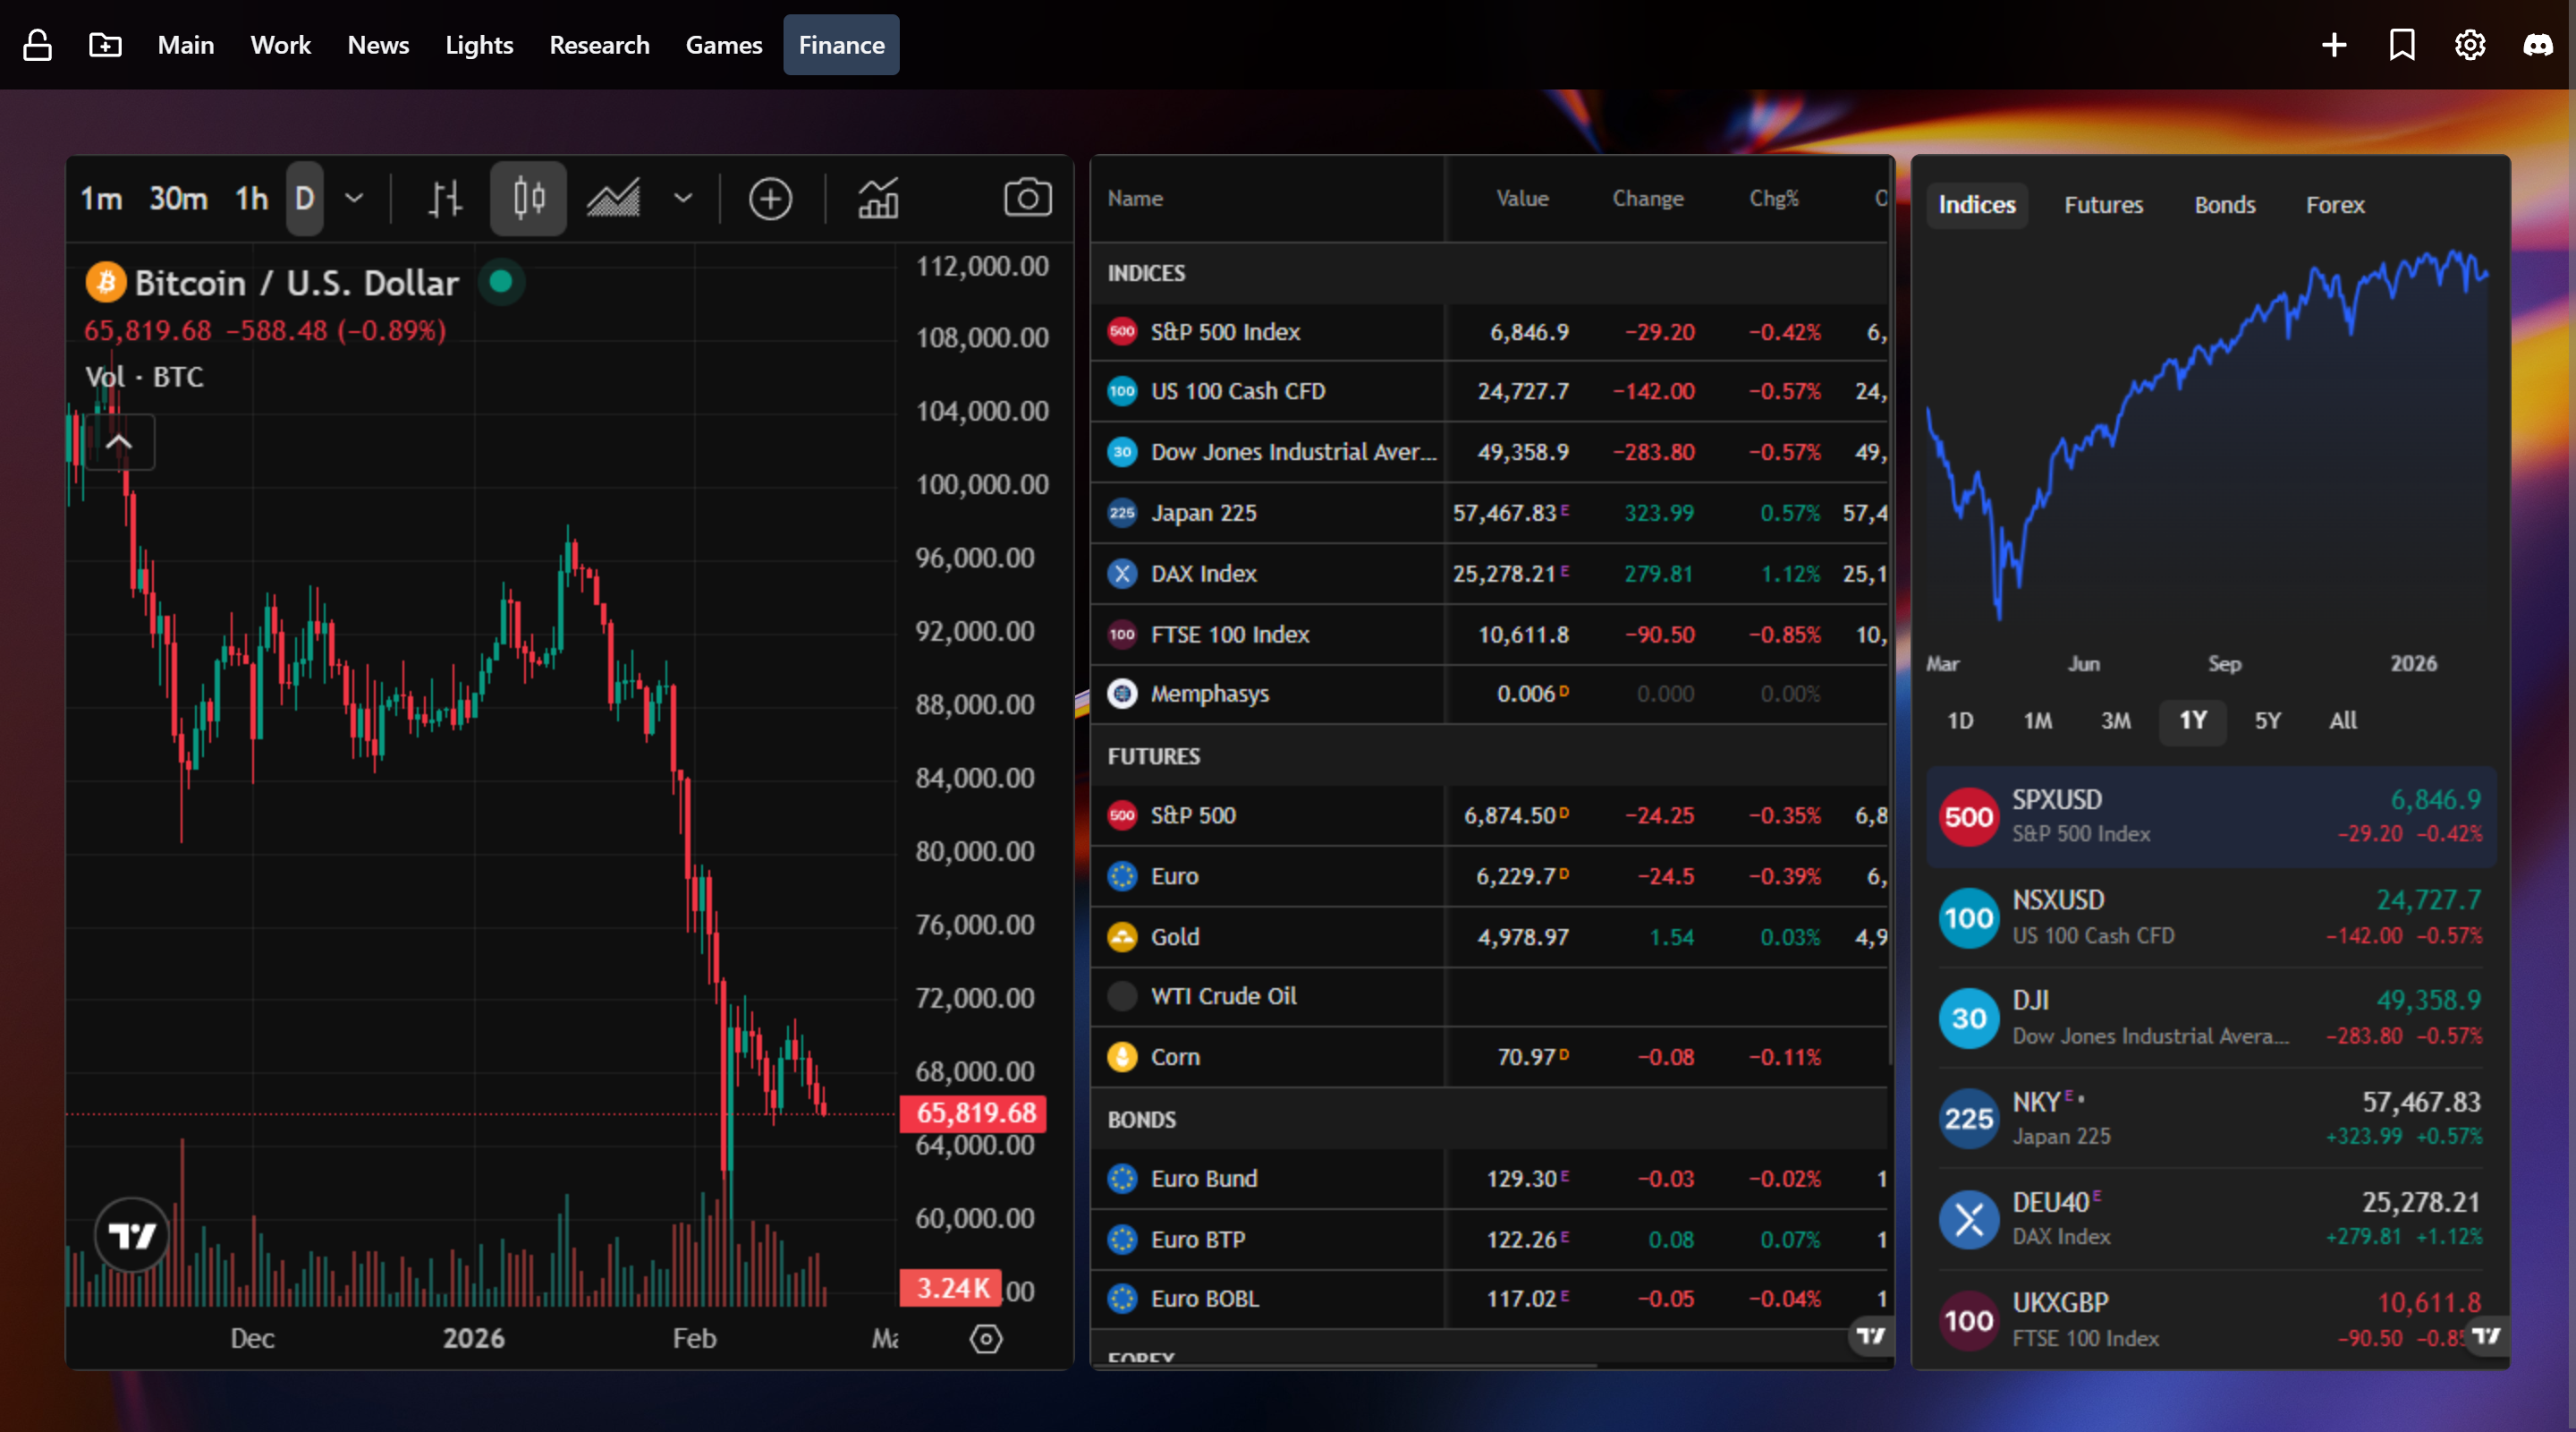Click the plus icon in top bar
2576x1432 pixels.
(x=2334, y=45)
